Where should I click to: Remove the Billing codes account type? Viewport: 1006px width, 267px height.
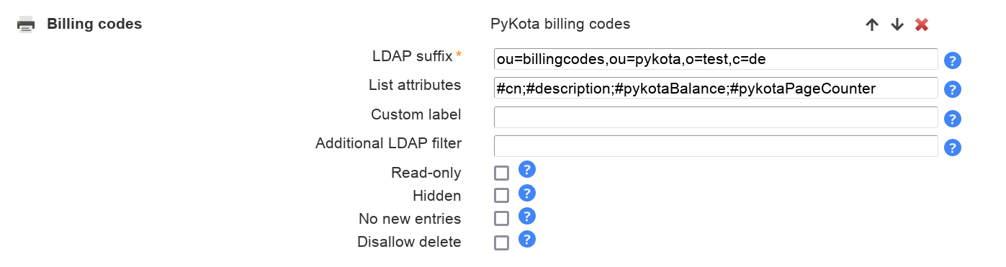tap(922, 24)
